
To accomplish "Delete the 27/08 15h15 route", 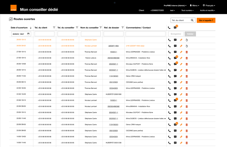I will click(x=187, y=52).
